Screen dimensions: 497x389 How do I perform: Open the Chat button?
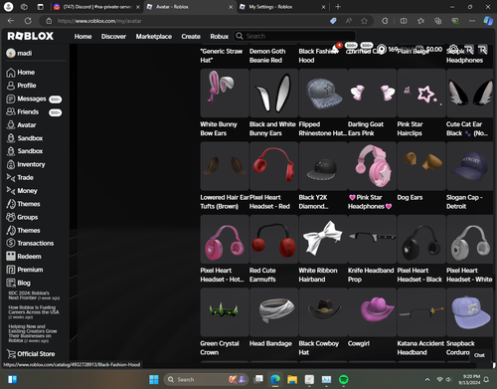[479, 355]
